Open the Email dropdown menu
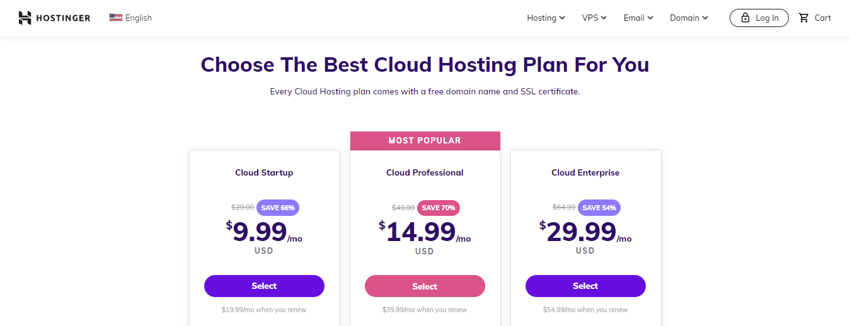 click(x=638, y=18)
